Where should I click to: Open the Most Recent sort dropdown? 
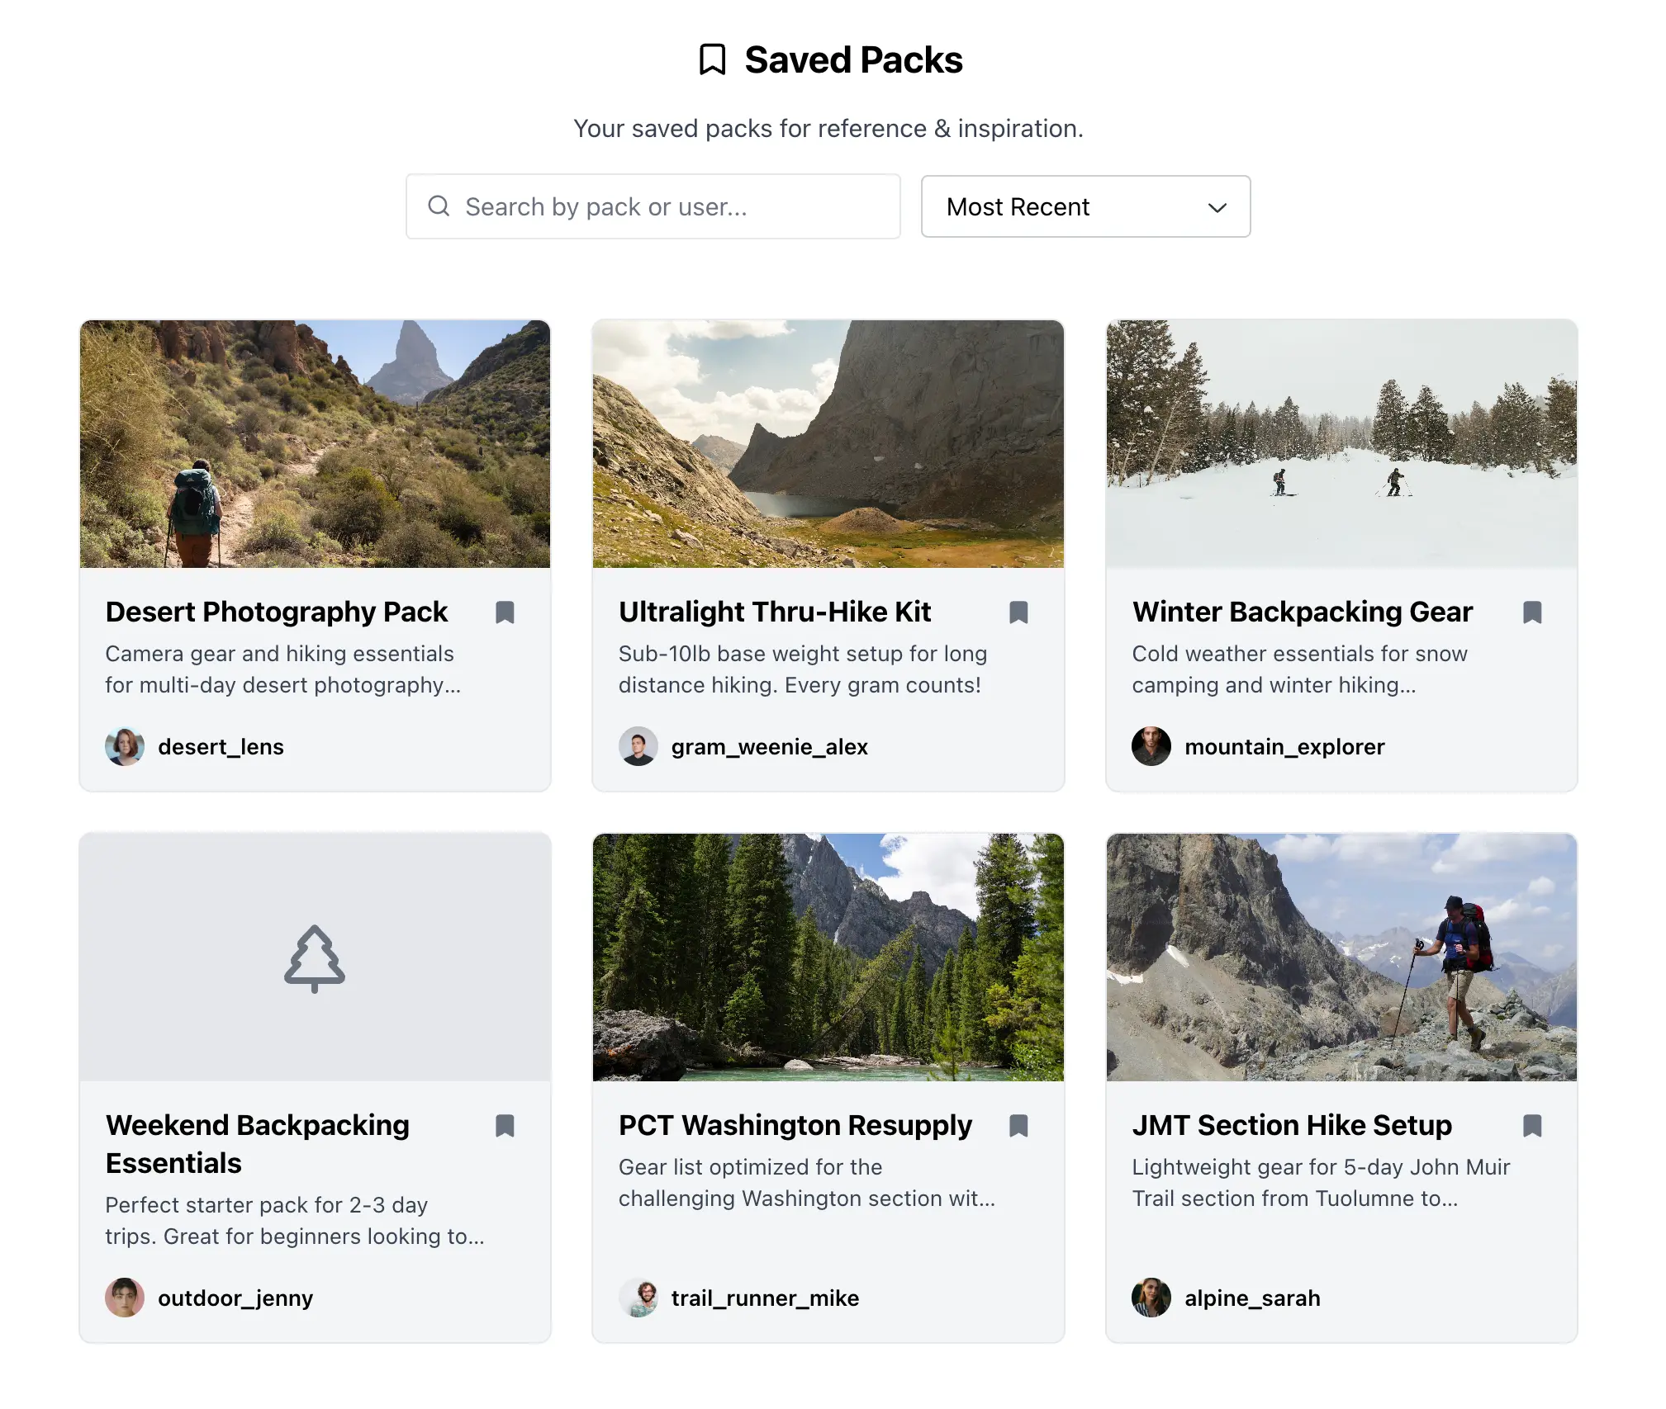(1085, 206)
